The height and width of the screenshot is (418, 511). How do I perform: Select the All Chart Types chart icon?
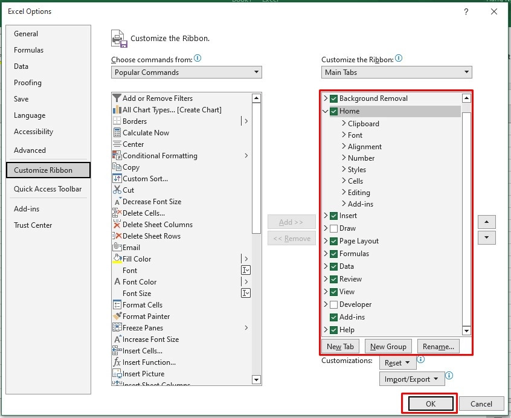[117, 109]
